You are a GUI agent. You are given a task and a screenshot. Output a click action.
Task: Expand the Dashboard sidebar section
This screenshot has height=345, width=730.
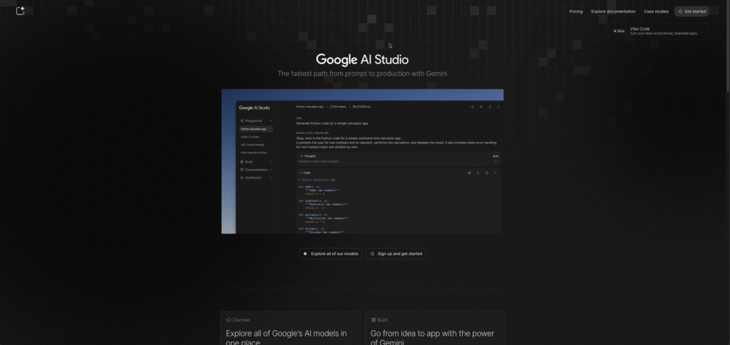point(270,177)
